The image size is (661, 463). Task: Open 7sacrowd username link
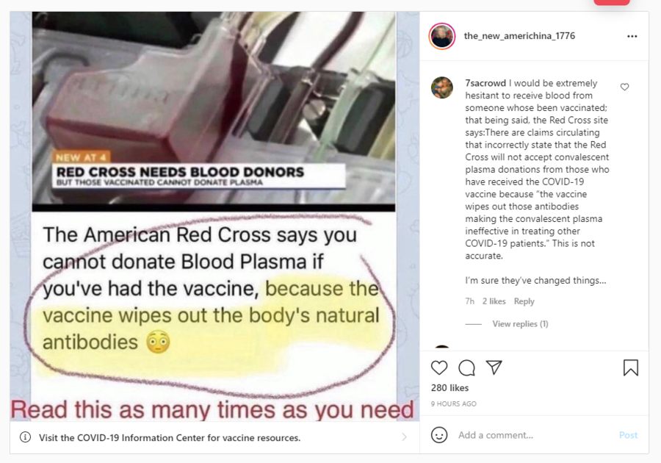[485, 83]
